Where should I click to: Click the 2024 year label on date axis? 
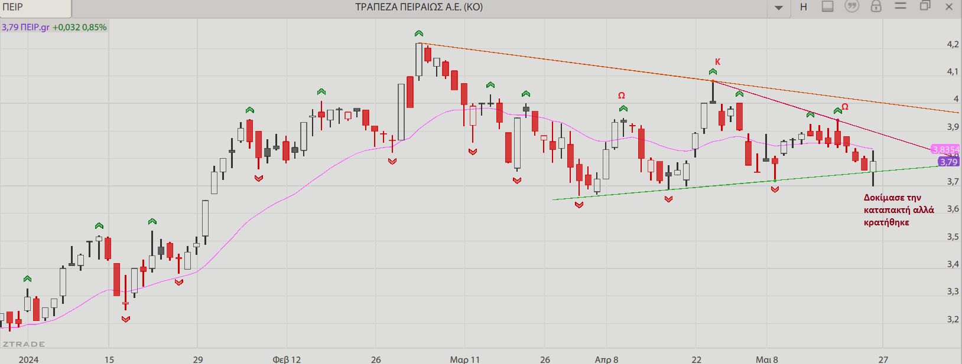tap(28, 359)
